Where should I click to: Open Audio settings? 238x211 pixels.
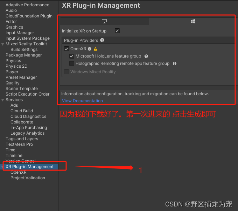[11, 10]
